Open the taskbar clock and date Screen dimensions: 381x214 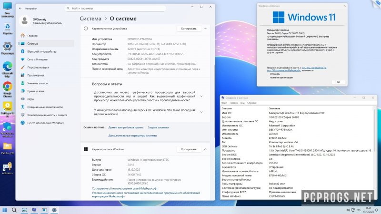[369, 210]
